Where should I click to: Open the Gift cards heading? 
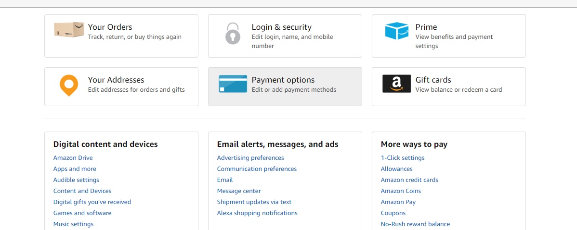pos(433,80)
